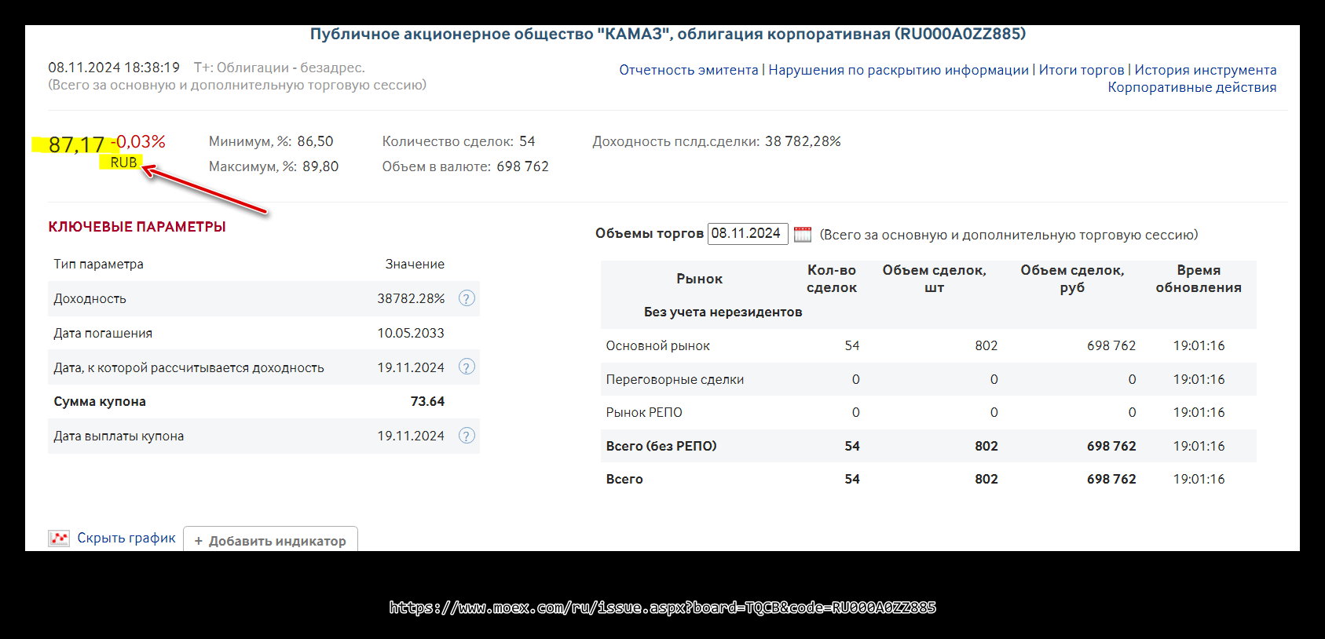Viewport: 1325px width, 639px height.
Task: Click the Значение column header
Action: [x=415, y=264]
